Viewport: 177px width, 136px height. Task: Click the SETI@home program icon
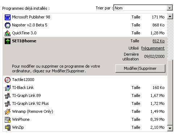[x=8, y=41]
